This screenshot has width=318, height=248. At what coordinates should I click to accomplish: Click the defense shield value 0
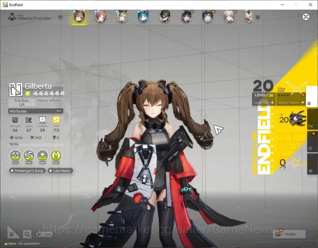(56, 138)
